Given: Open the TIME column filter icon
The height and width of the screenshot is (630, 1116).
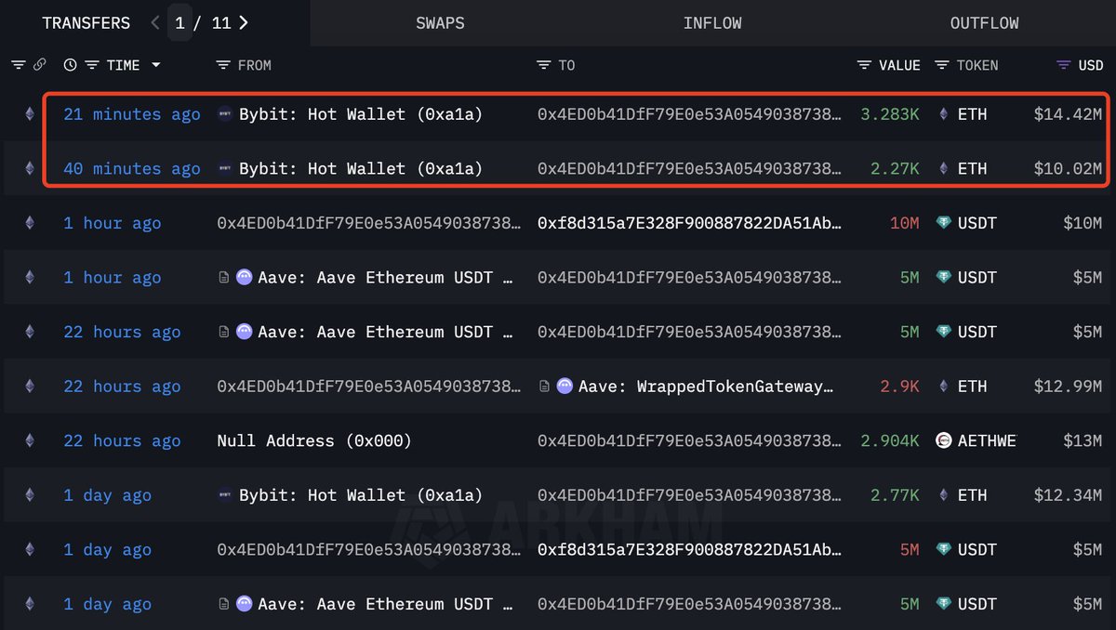Looking at the screenshot, I should tap(92, 65).
